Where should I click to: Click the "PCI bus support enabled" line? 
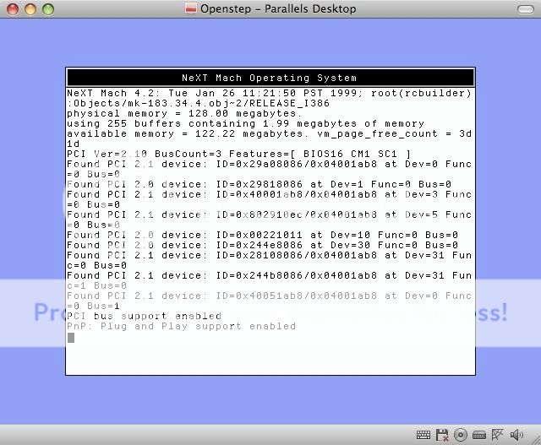click(144, 316)
